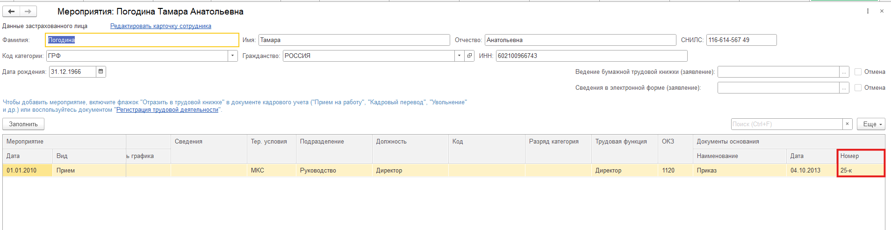This screenshot has width=891, height=230.
Task: Choose the paper labor book application via ellipsis
Action: point(844,72)
